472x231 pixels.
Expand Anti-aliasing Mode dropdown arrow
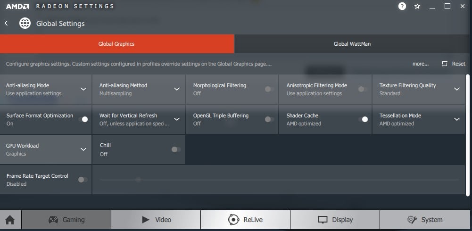83,89
